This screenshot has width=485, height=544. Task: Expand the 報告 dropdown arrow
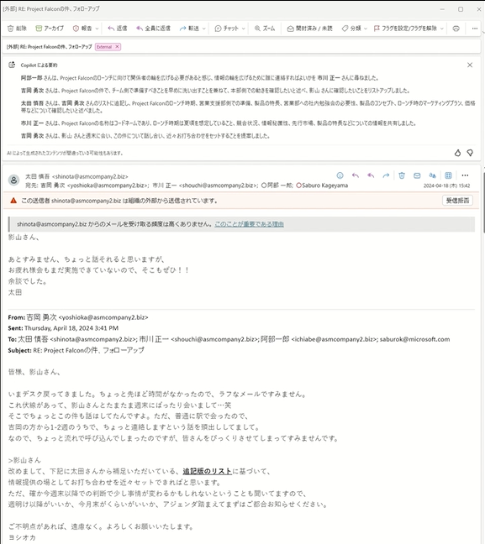coord(97,29)
